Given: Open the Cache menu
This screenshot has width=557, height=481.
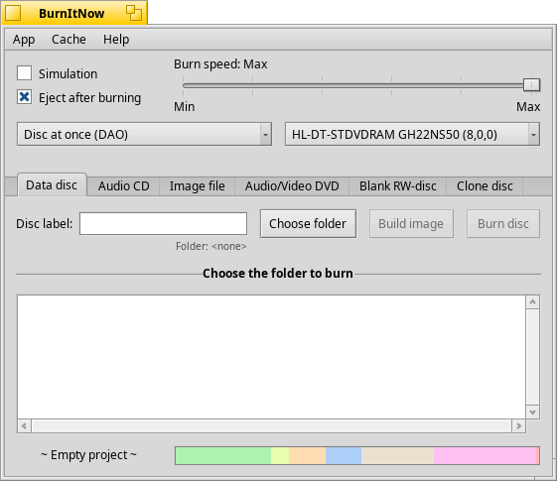Looking at the screenshot, I should click(x=69, y=39).
